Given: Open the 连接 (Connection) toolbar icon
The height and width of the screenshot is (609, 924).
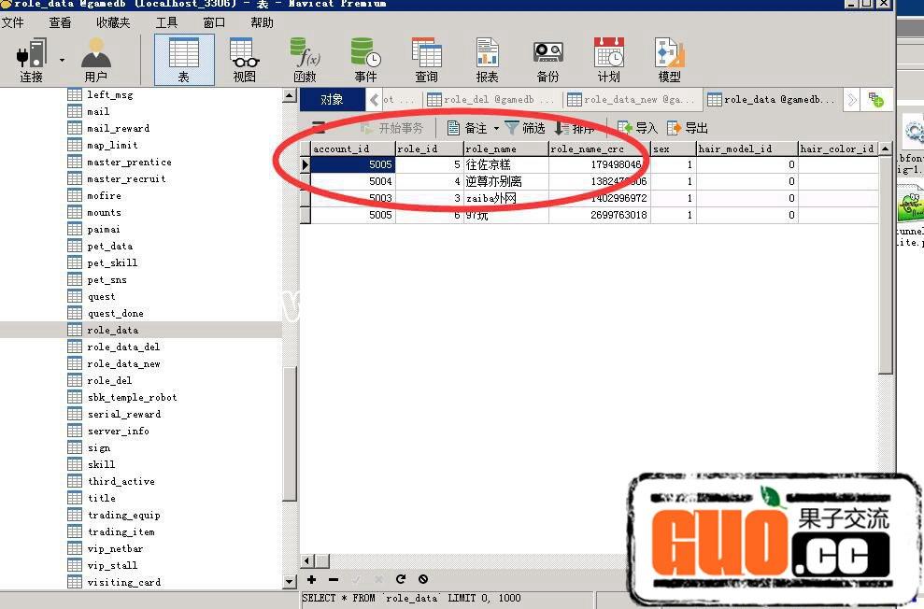Looking at the screenshot, I should pos(32,60).
